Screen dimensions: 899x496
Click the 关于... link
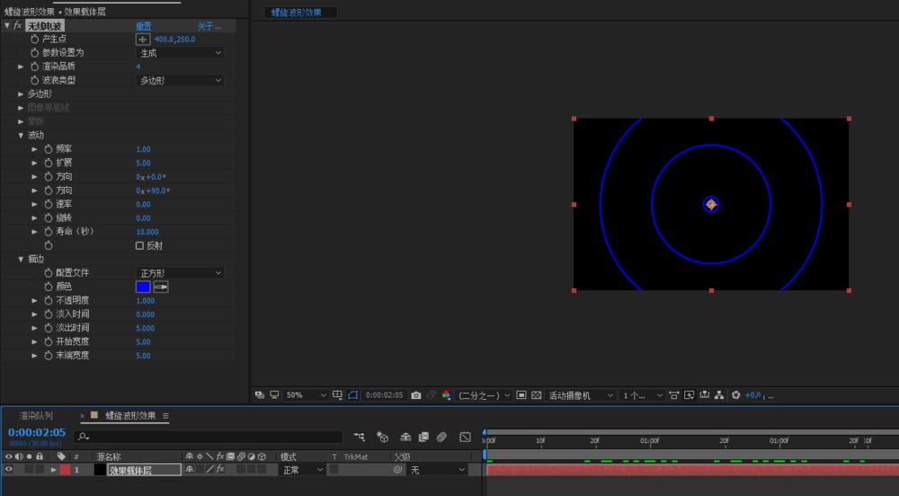[209, 26]
